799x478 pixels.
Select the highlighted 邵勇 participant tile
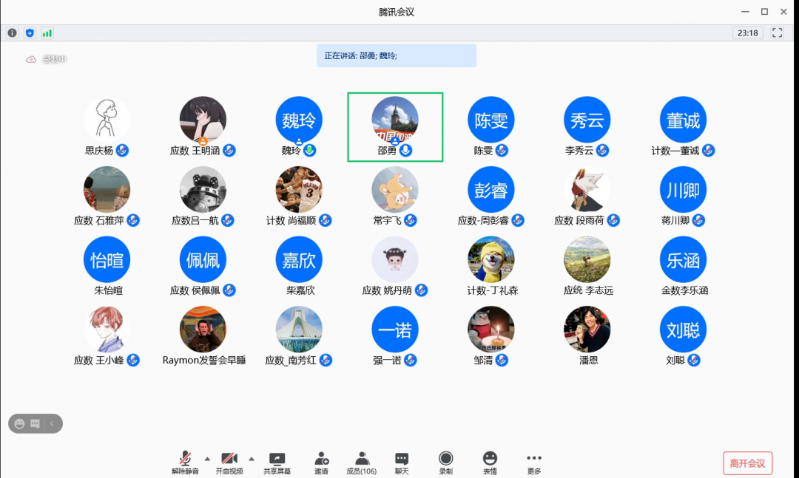pyautogui.click(x=395, y=126)
